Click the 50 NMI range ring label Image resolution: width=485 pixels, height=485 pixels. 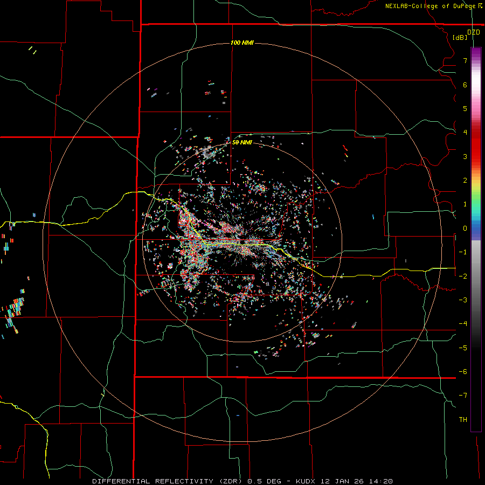[x=242, y=142]
